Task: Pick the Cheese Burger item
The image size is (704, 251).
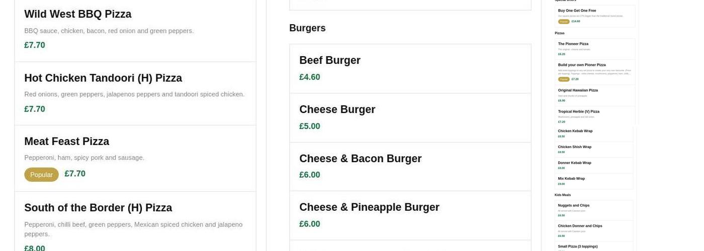Action: (x=337, y=110)
